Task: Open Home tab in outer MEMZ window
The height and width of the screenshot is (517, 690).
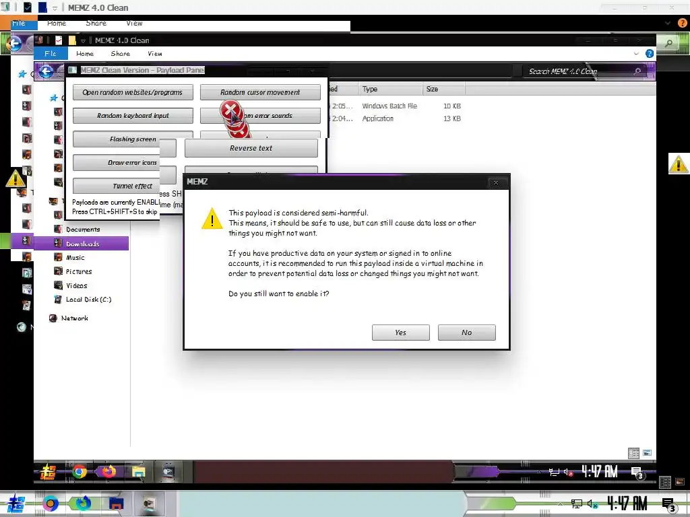Action: coord(57,24)
